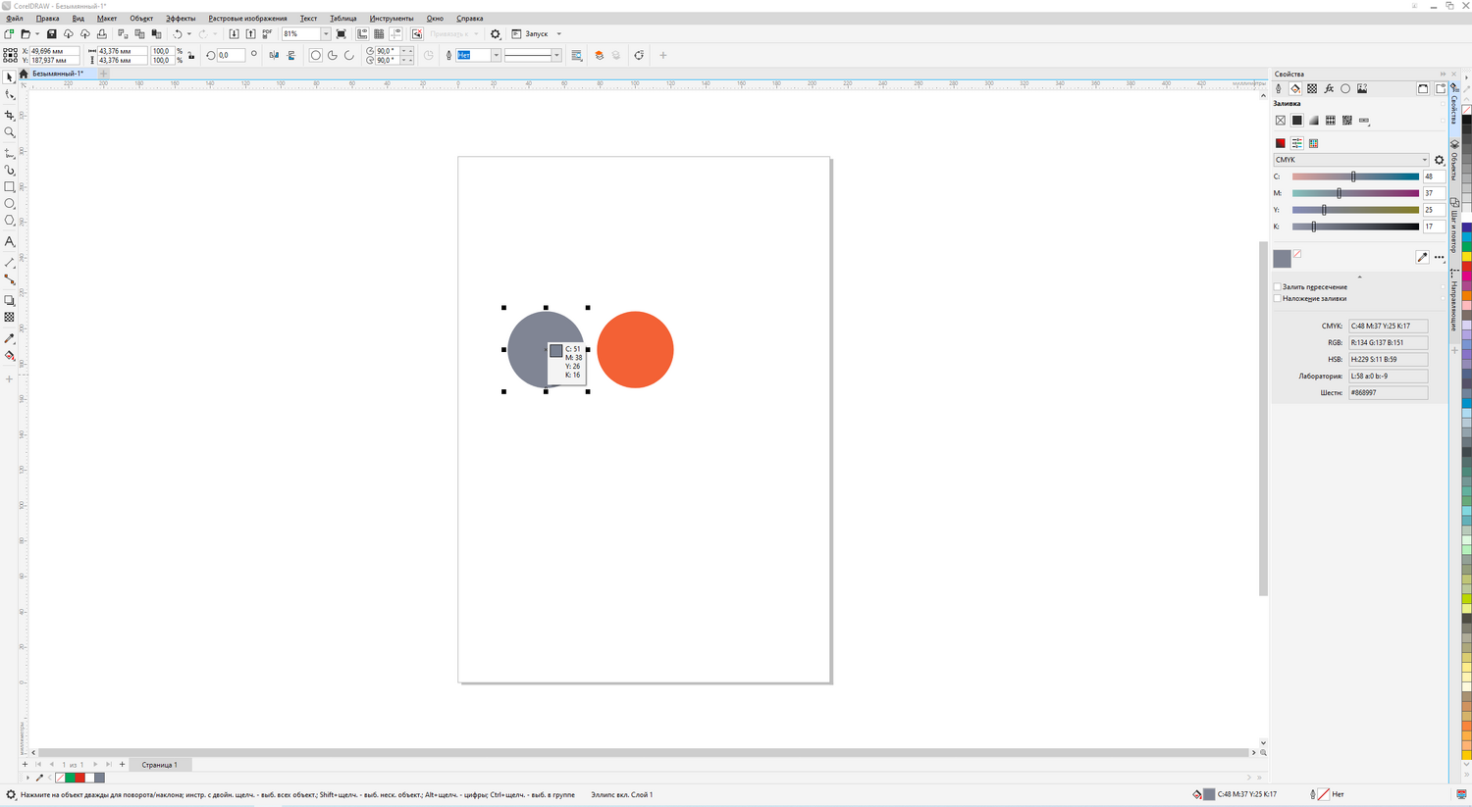Image resolution: width=1472 pixels, height=807 pixels.
Task: Select the Zoom magnifier tool
Action: point(10,132)
